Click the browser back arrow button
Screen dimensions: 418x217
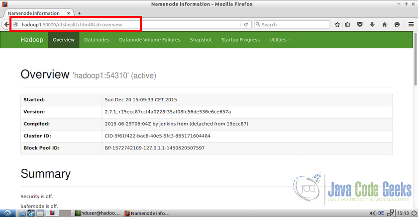click(6, 24)
